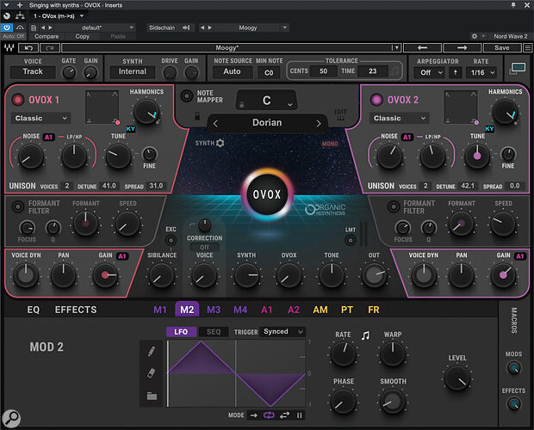Adjust the MOD 2 Level knob
The height and width of the screenshot is (430, 534).
click(x=457, y=378)
